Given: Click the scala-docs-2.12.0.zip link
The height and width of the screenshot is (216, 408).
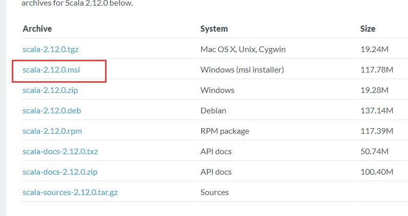Looking at the screenshot, I should tap(60, 172).
